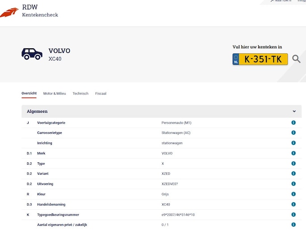Image resolution: width=306 pixels, height=230 pixels.
Task: Open info icon for Carrosserietype row
Action: (293, 133)
